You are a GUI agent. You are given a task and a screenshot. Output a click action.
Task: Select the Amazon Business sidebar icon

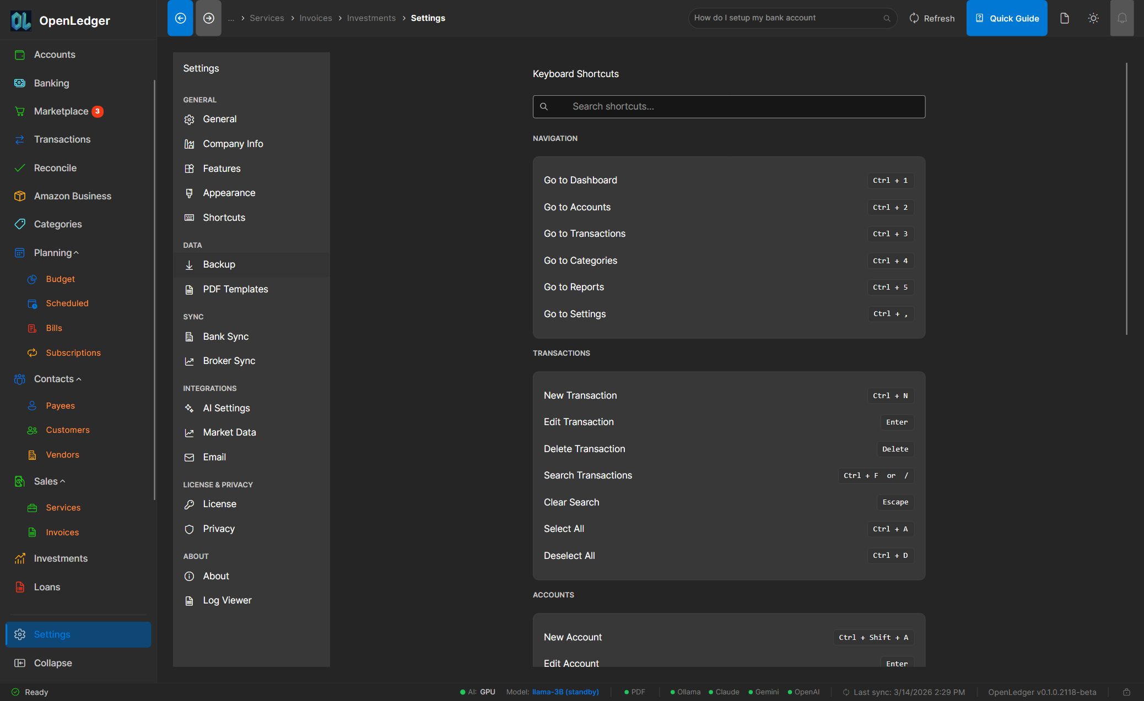point(20,195)
